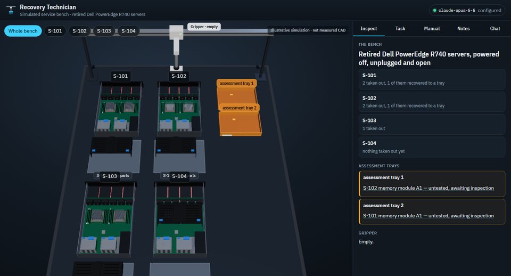Click the 'Retired Dell PowerEdge R740 servers' heading
The width and height of the screenshot is (511, 276).
pyautogui.click(x=428, y=59)
